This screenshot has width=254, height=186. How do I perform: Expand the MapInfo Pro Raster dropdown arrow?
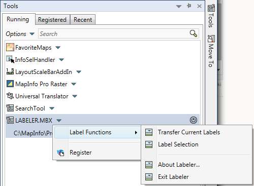[74, 84]
